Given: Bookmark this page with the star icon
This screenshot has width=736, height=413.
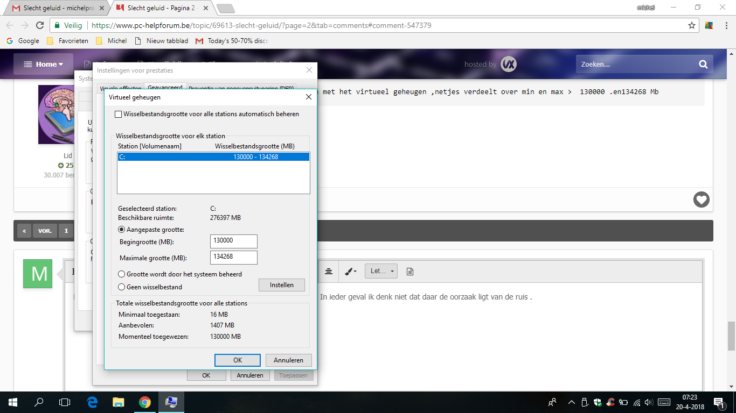Looking at the screenshot, I should pos(692,25).
